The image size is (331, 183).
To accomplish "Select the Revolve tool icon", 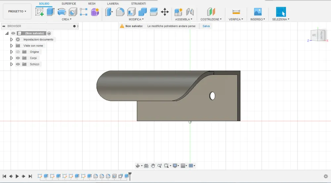I will (x=62, y=12).
